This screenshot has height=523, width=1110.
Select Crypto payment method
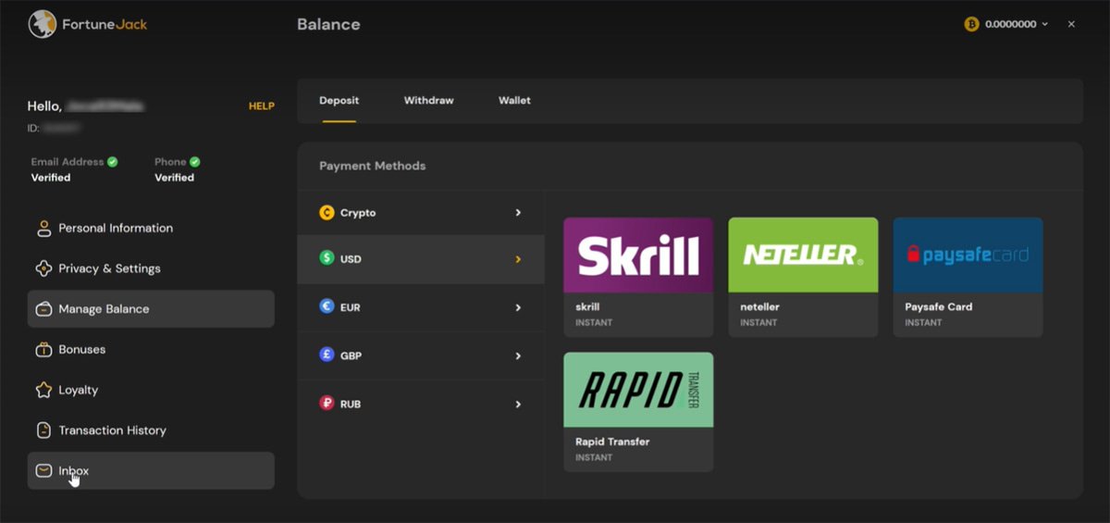coord(421,213)
